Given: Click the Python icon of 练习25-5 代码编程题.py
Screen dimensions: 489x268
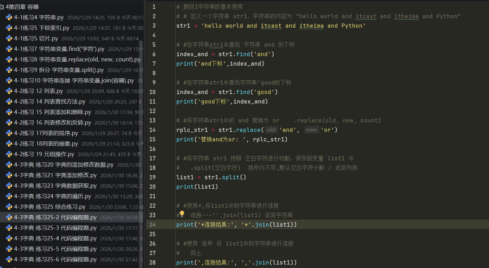Looking at the screenshot, I should [x=9, y=249].
